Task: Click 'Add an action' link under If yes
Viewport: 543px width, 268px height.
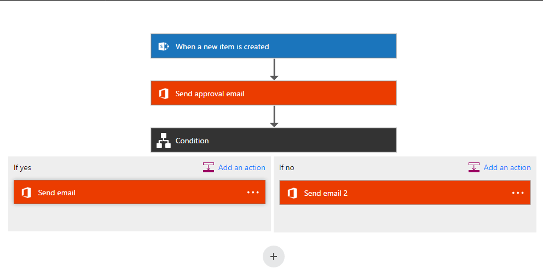Action: [x=242, y=167]
